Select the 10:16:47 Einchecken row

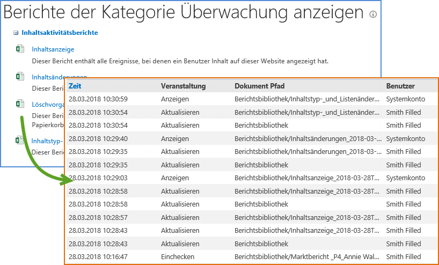tap(252, 256)
